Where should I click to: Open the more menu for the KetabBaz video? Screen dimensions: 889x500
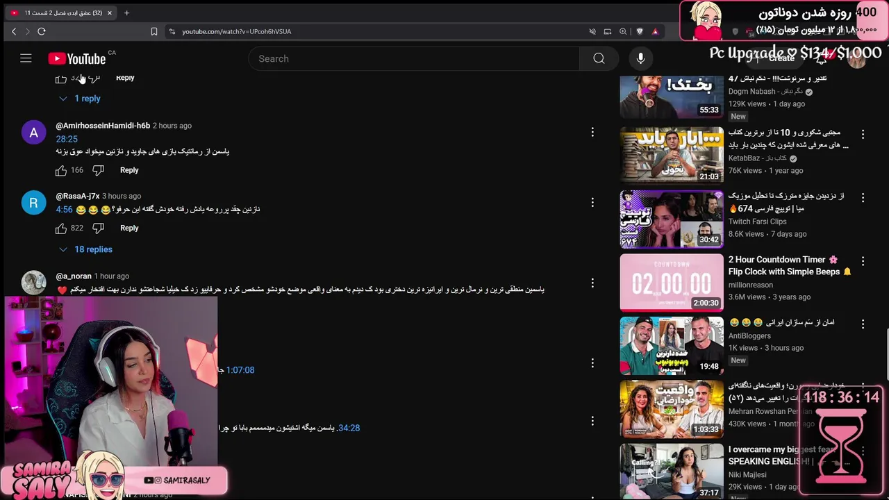point(863,134)
